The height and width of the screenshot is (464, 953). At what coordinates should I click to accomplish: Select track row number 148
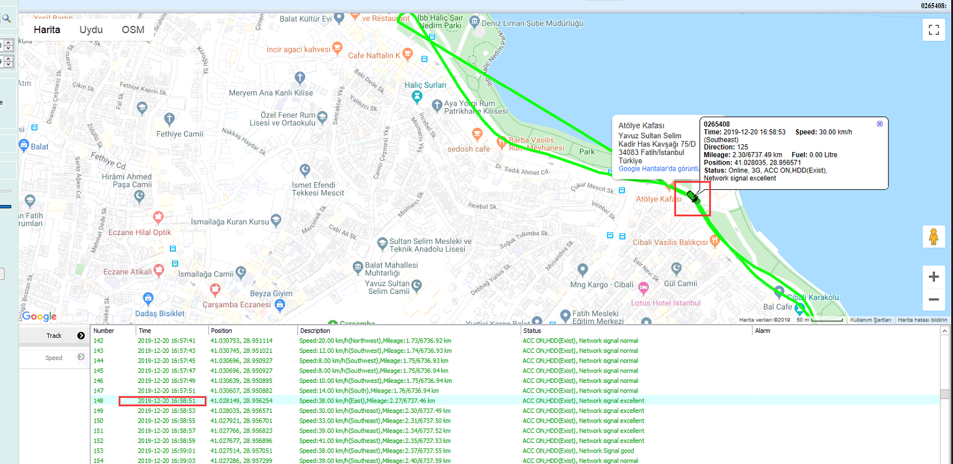(515, 401)
